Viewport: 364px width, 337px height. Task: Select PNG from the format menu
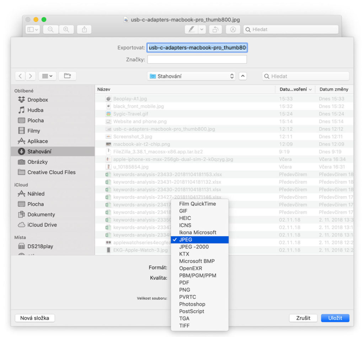point(184,289)
